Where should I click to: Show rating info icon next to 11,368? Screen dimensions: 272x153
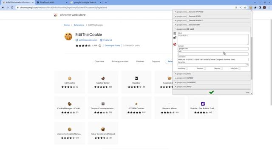pos(100,45)
